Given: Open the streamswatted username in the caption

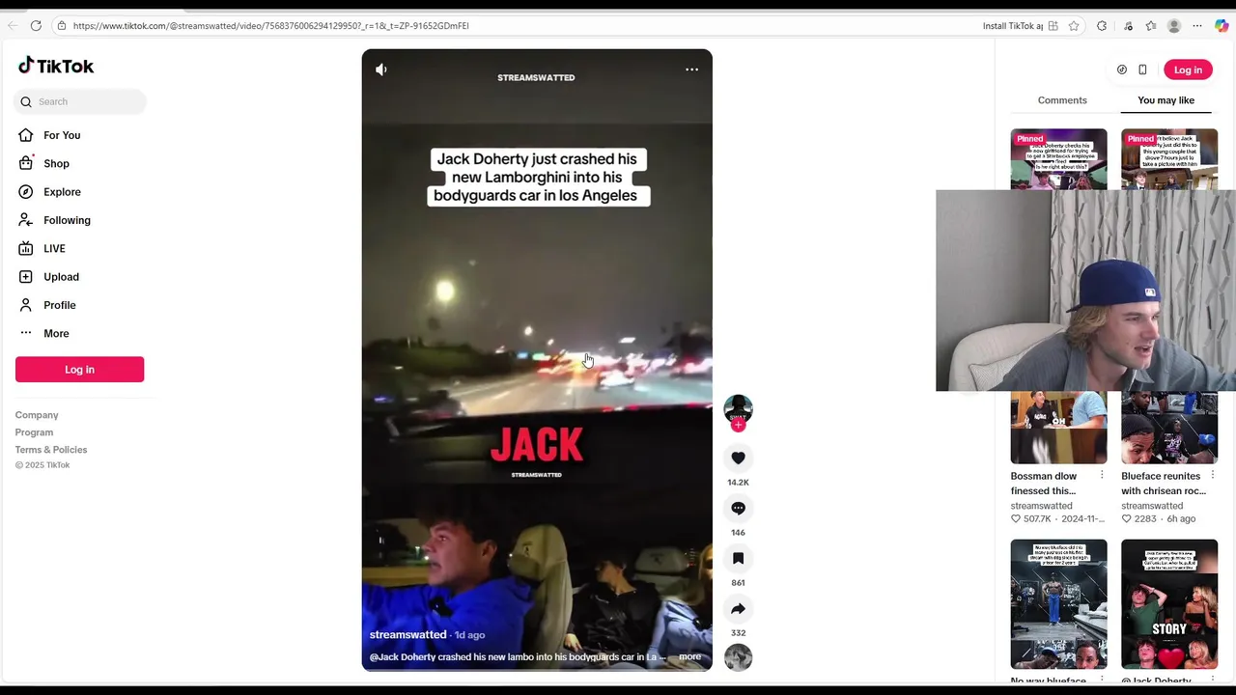Looking at the screenshot, I should (x=407, y=635).
